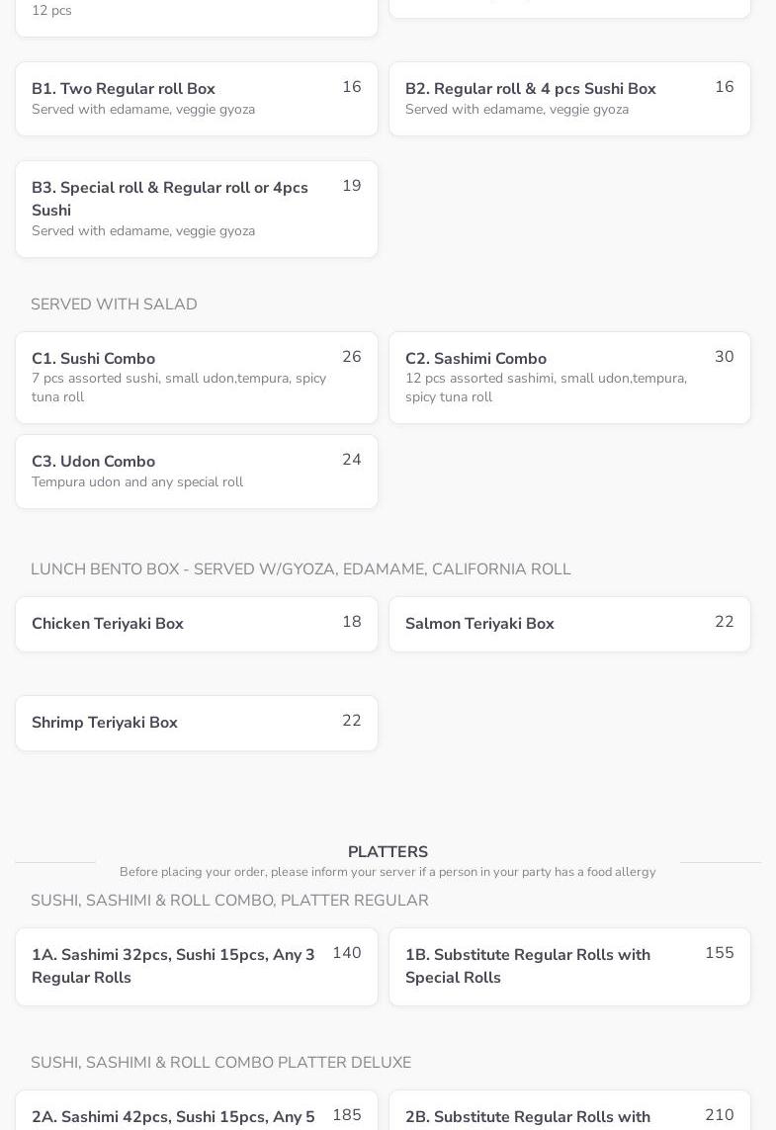Click the SERVED WITH SALAD section heading
776x1130 pixels.
tap(114, 304)
